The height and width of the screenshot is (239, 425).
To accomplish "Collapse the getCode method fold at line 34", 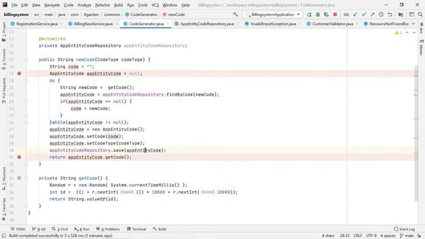I will pyautogui.click(x=27, y=179).
